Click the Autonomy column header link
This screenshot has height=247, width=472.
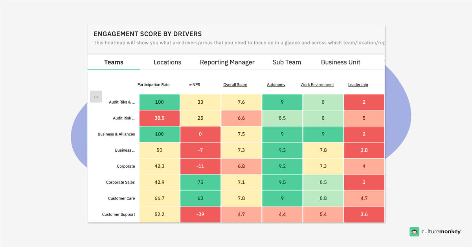[276, 84]
